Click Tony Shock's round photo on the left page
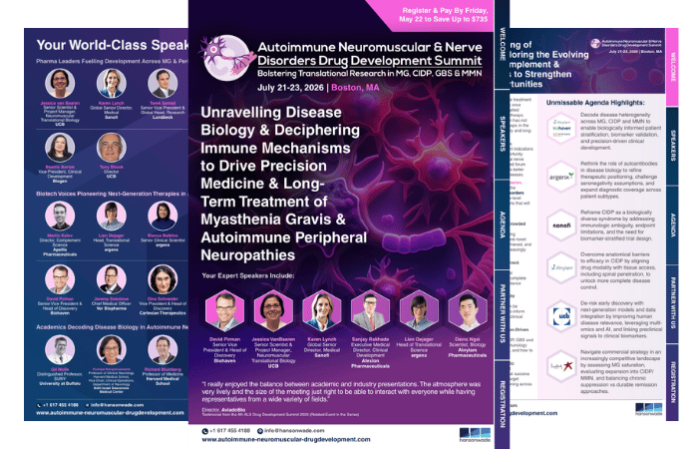 pos(112,147)
